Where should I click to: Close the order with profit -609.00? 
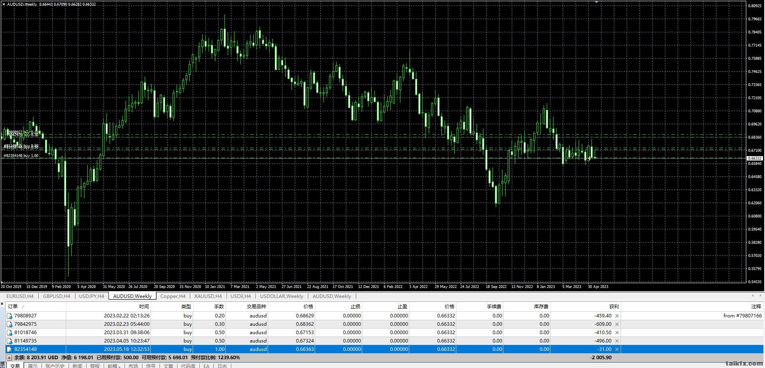pos(617,324)
